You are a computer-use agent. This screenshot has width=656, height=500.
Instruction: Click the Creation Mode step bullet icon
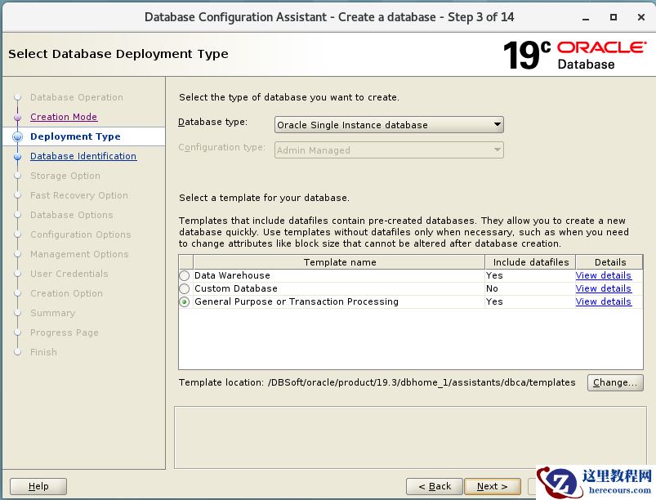[x=18, y=117]
